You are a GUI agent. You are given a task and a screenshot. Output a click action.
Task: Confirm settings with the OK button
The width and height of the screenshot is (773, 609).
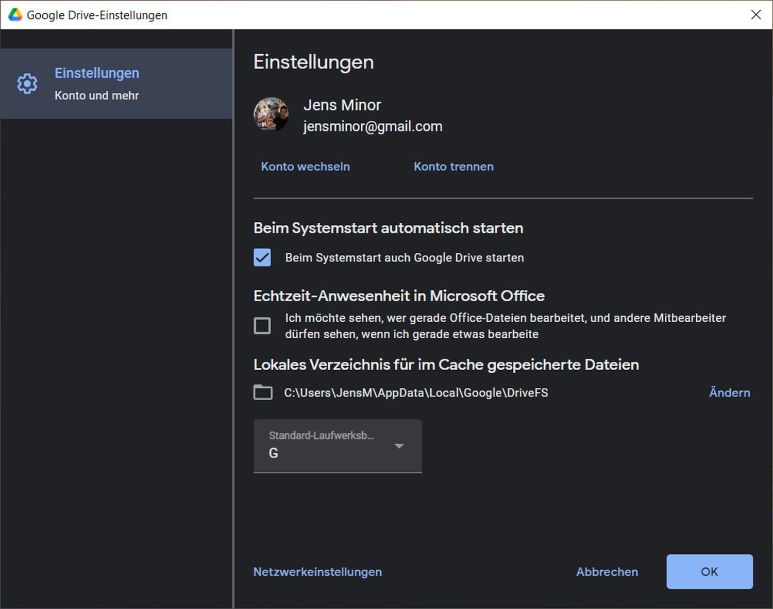tap(709, 571)
